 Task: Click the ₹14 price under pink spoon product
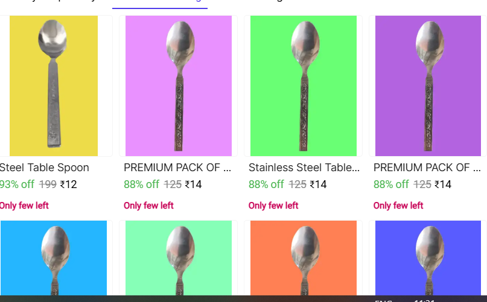(x=193, y=184)
